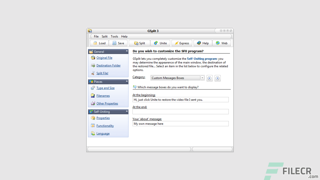Open the Language link
Viewport: 320px width, 180px height.
[x=103, y=133]
